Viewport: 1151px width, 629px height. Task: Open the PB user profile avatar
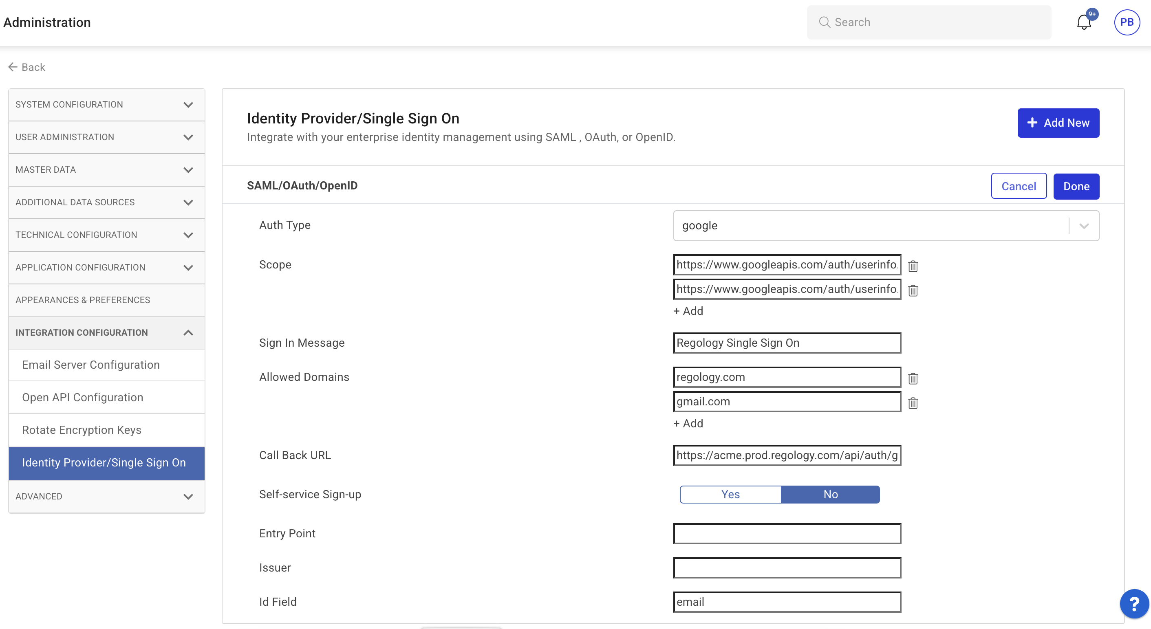click(1127, 22)
